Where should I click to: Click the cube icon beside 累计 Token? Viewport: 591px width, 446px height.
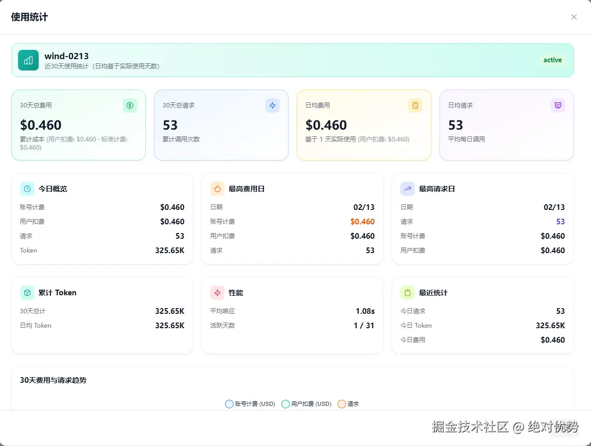click(27, 292)
